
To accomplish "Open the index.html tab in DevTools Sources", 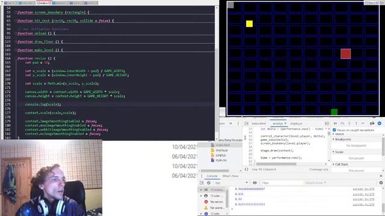I will pyautogui.click(x=259, y=124).
